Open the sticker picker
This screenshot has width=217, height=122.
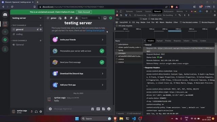(103, 109)
